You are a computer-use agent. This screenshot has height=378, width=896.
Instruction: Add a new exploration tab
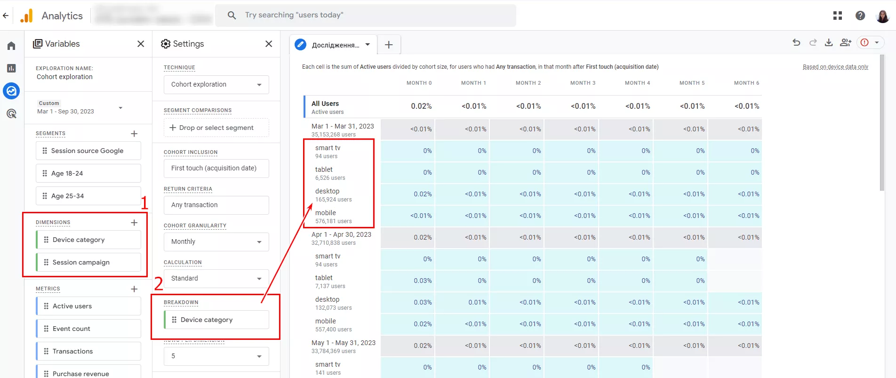[389, 45]
